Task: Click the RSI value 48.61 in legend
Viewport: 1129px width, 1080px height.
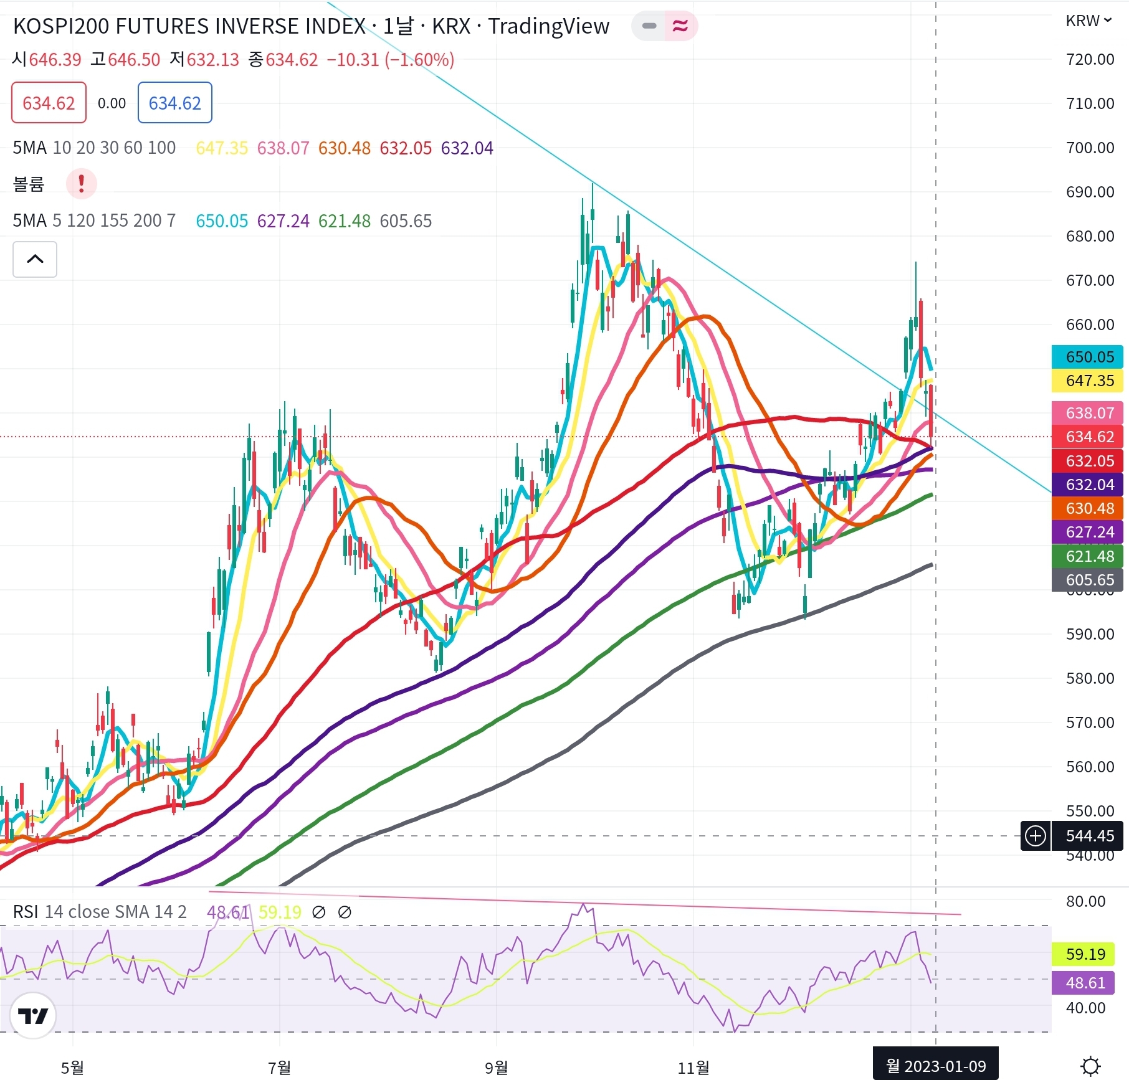Action: pyautogui.click(x=228, y=912)
